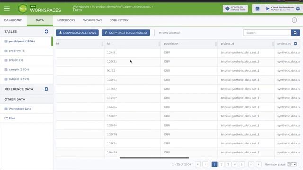Click the sample table grid icon
Image resolution: width=303 pixels, height=170 pixels.
(6, 70)
